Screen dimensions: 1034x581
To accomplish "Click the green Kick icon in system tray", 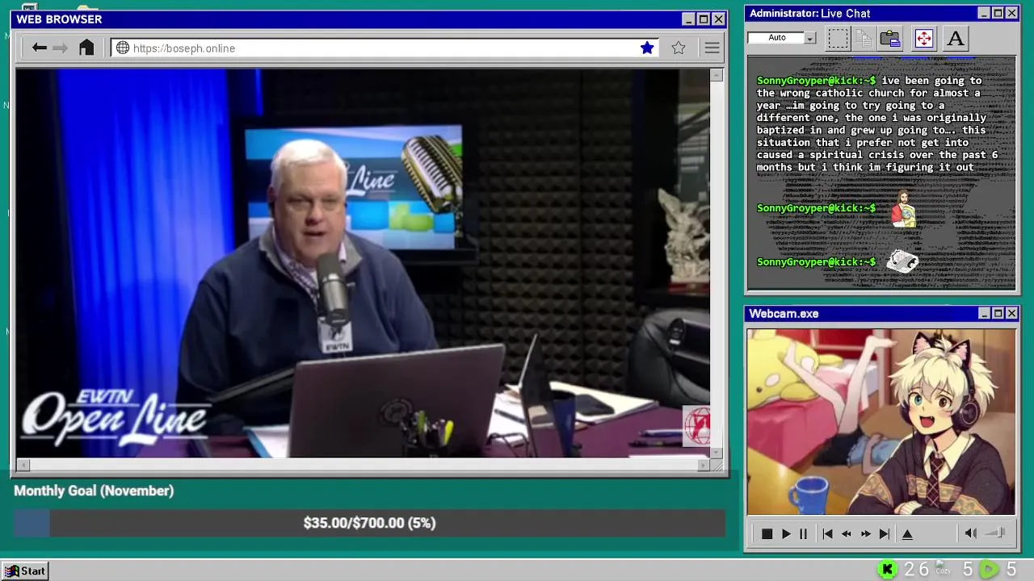I will click(x=888, y=570).
